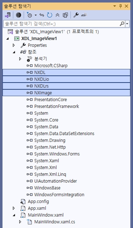This screenshot has height=228, width=133.
Task: Open the search options dropdown arrow
Action: [128, 24]
